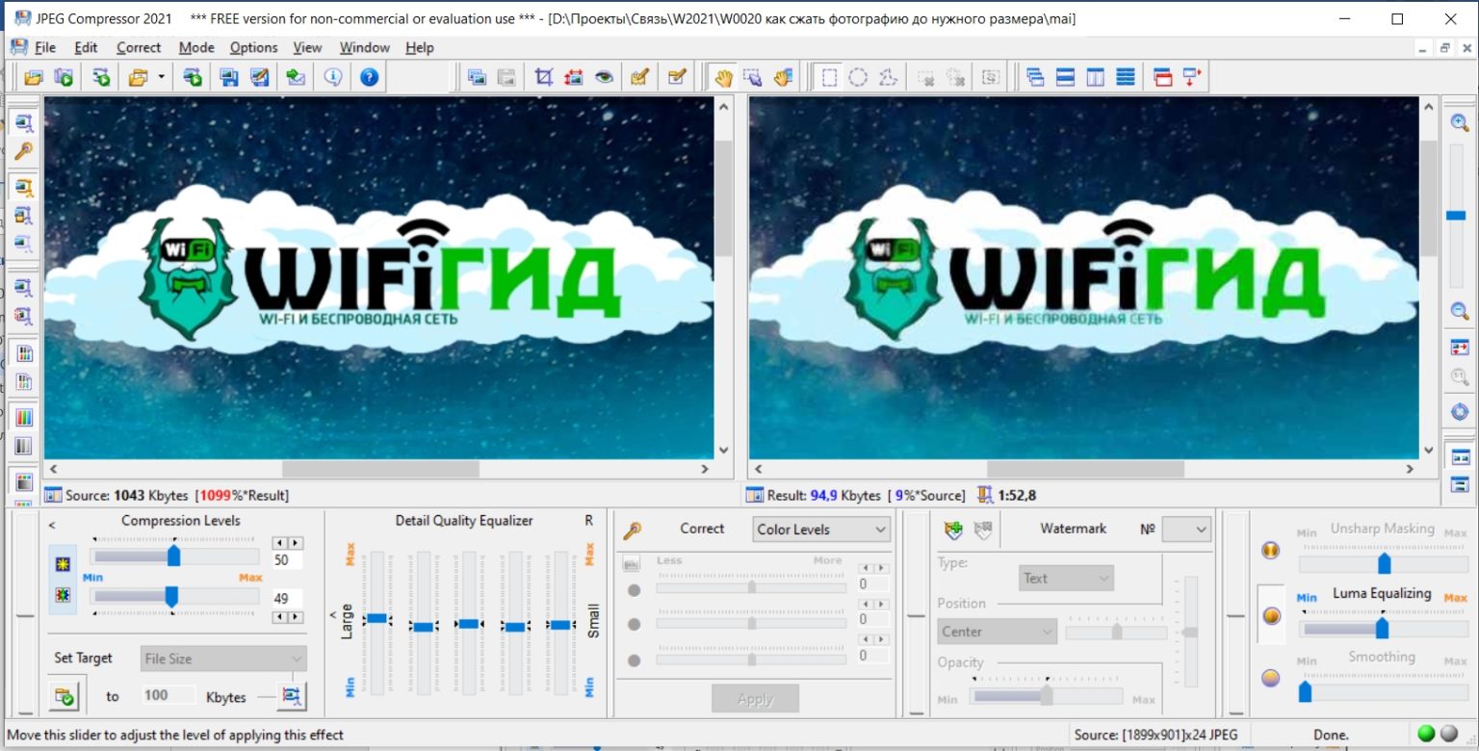The image size is (1479, 751).
Task: Click the result image vertical scrollbar
Action: (1428, 278)
